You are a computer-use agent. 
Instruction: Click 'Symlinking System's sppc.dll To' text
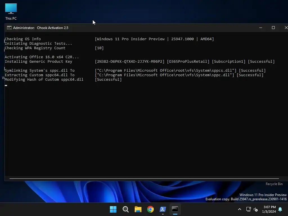(40, 71)
